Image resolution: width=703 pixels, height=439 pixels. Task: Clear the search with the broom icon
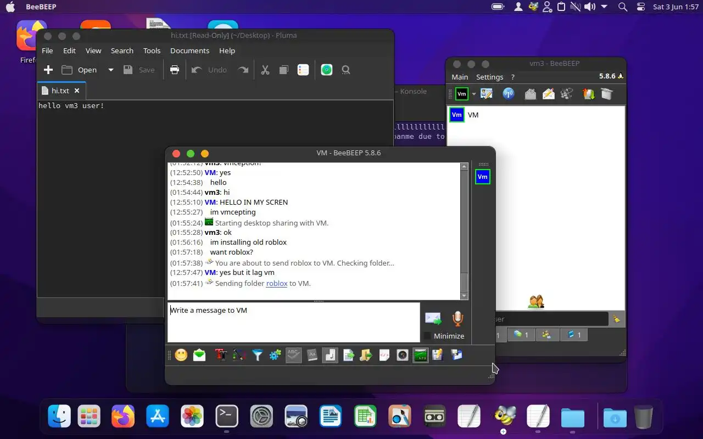pyautogui.click(x=617, y=319)
